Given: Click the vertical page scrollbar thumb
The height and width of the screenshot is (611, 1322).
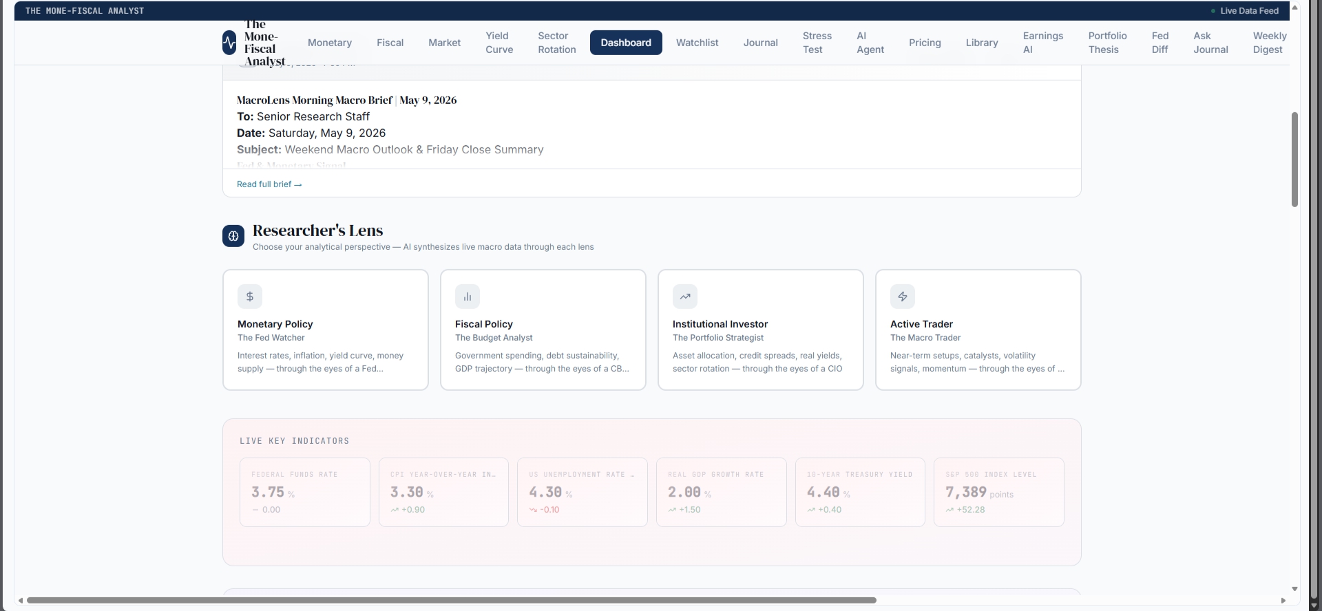Looking at the screenshot, I should click(x=1294, y=160).
